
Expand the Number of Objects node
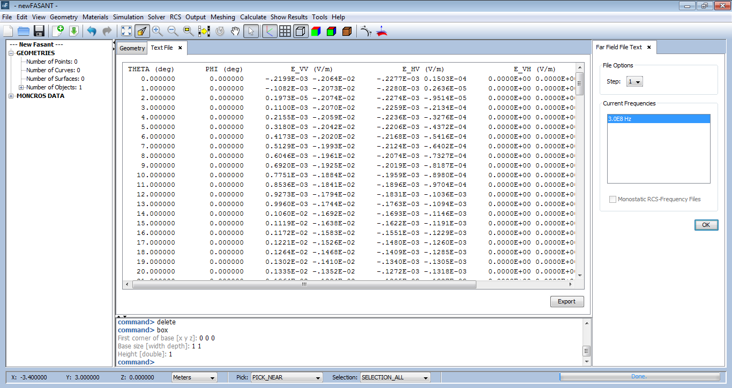pos(21,87)
